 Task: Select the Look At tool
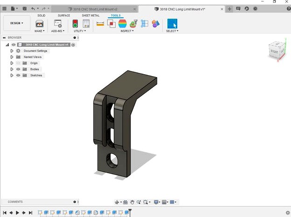coord(125,202)
